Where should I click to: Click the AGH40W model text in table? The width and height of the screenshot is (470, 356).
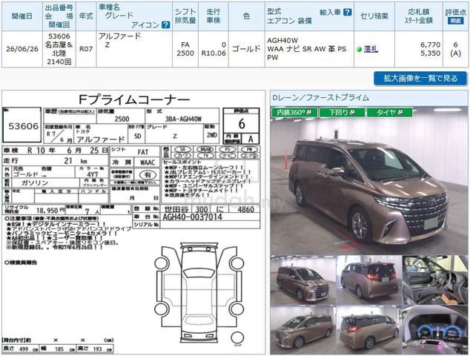[x=282, y=40]
